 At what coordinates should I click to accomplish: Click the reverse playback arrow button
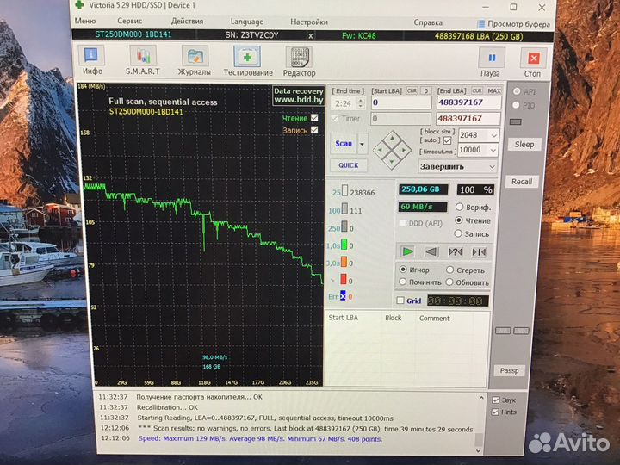point(431,251)
